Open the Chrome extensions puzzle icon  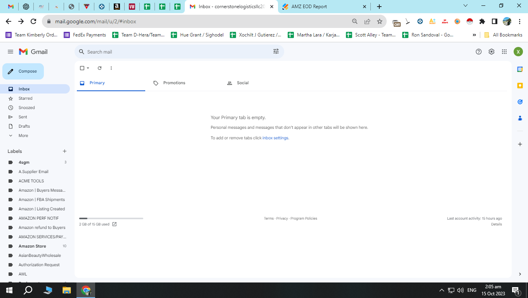click(x=482, y=21)
